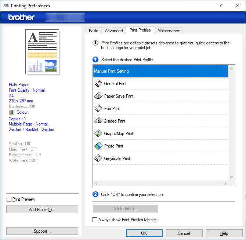Image resolution: width=246 pixels, height=240 pixels.
Task: Click the Eco Print profile icon
Action: coord(98,109)
